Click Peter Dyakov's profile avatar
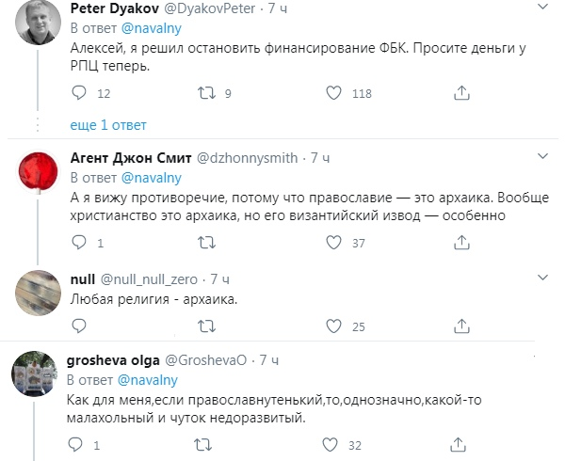This screenshot has height=461, width=565. [x=39, y=25]
